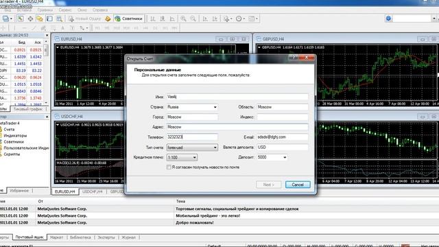Open the Сервис menu
This screenshot has width=439, height=247.
pyautogui.click(x=65, y=10)
